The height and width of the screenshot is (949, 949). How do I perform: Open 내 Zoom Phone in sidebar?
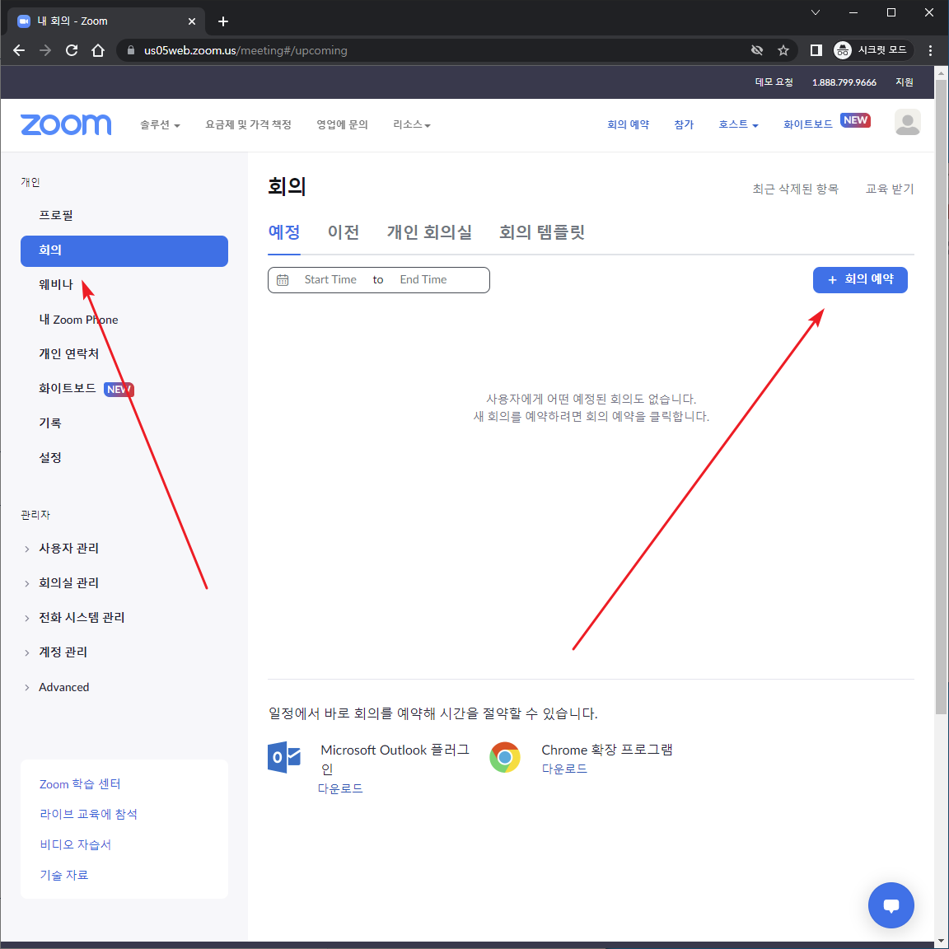click(78, 320)
